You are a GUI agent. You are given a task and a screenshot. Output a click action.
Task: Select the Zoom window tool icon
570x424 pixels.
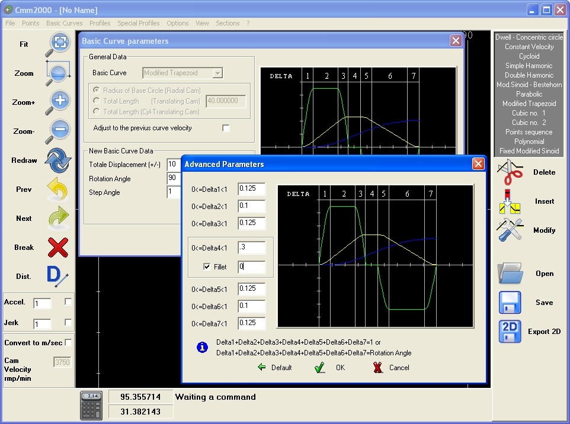[58, 73]
